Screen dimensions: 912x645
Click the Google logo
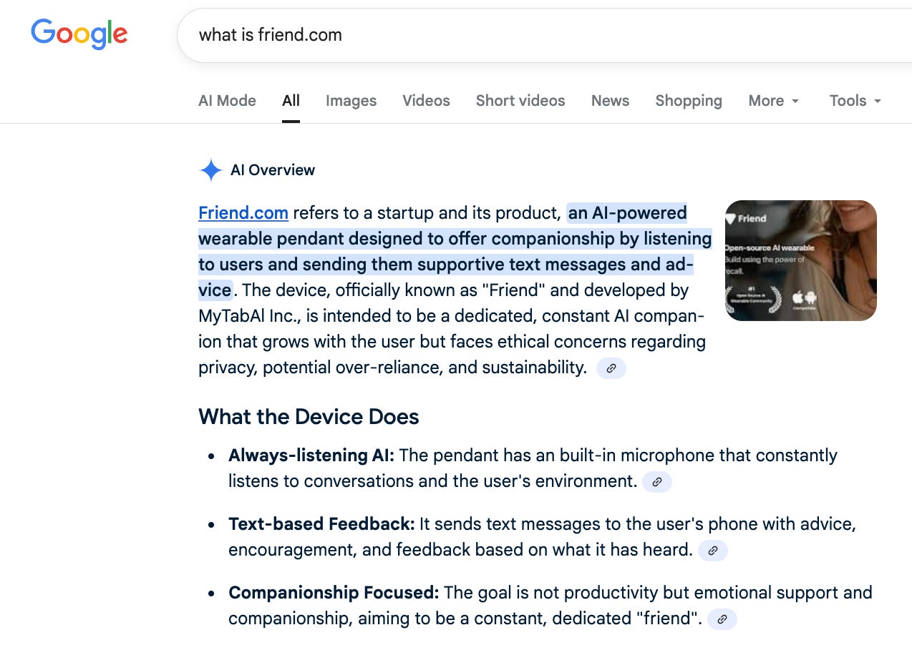pos(79,34)
